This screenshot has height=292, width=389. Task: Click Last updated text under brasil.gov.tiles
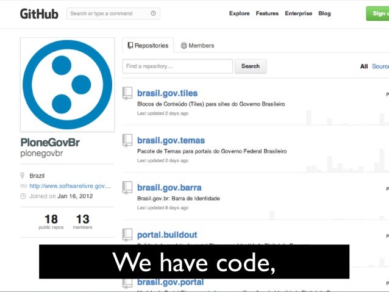click(x=163, y=113)
